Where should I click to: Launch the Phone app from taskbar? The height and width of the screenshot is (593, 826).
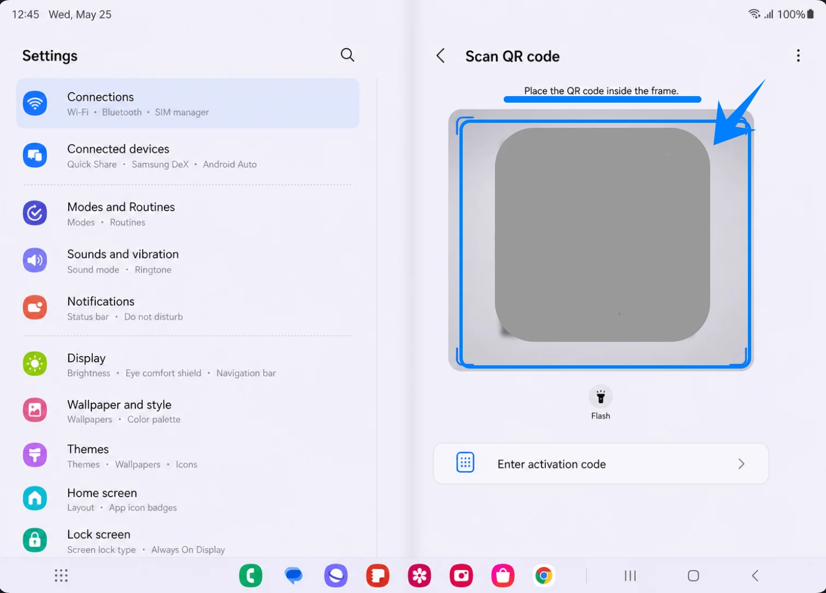point(251,576)
